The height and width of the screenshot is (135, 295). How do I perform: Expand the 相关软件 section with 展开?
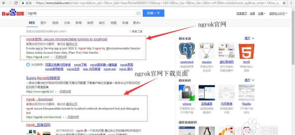coord(249,80)
